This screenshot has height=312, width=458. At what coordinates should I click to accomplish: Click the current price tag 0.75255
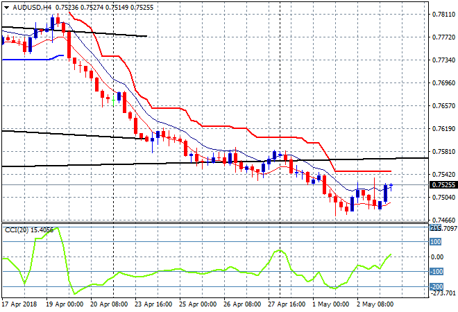coord(443,185)
